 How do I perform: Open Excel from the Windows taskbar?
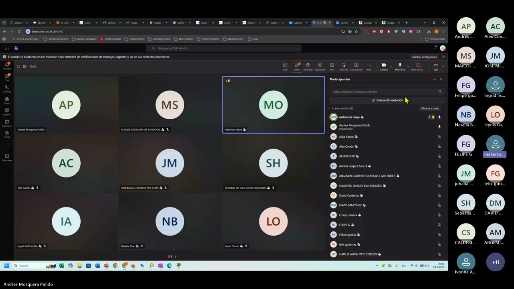pos(61,266)
